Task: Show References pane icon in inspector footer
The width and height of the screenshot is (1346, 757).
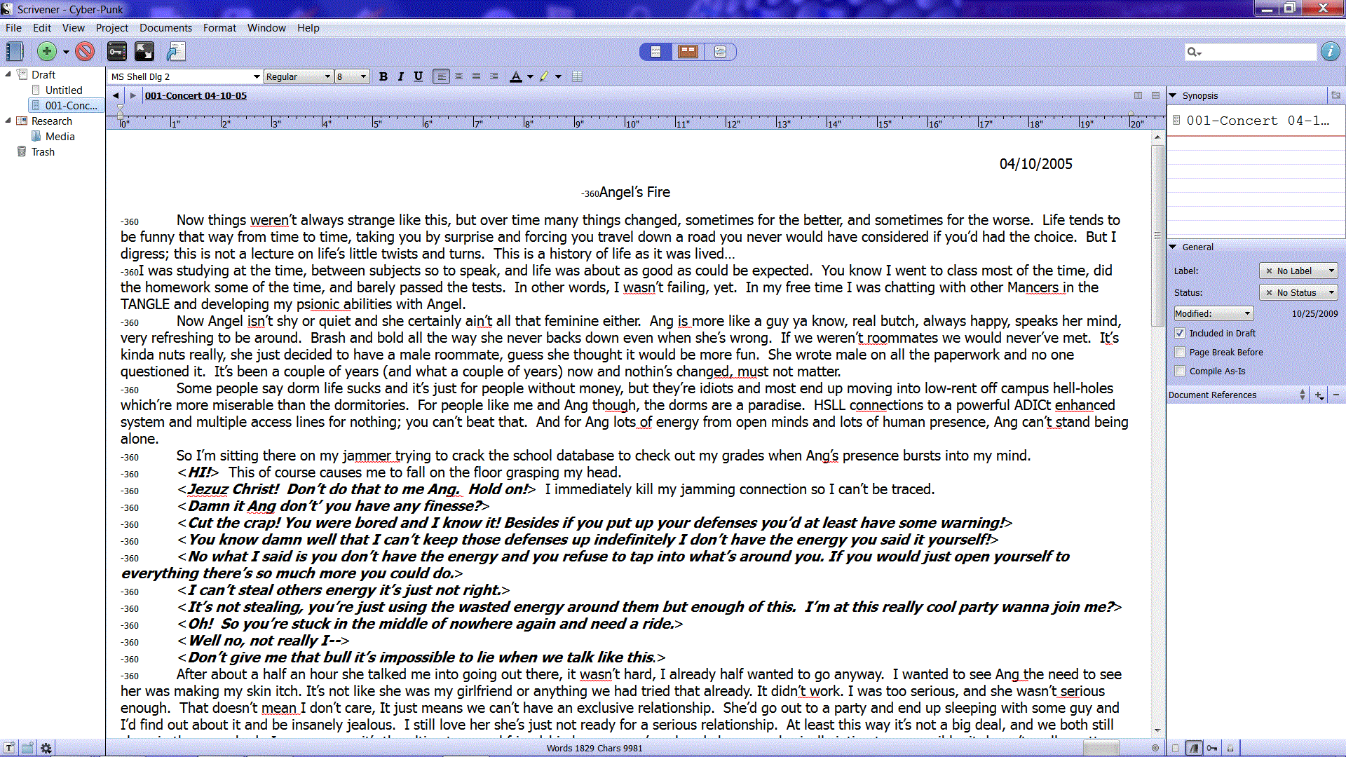Action: (1194, 749)
